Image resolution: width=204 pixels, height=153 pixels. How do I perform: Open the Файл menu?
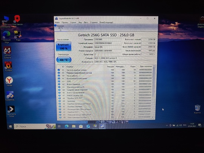coord(57,22)
